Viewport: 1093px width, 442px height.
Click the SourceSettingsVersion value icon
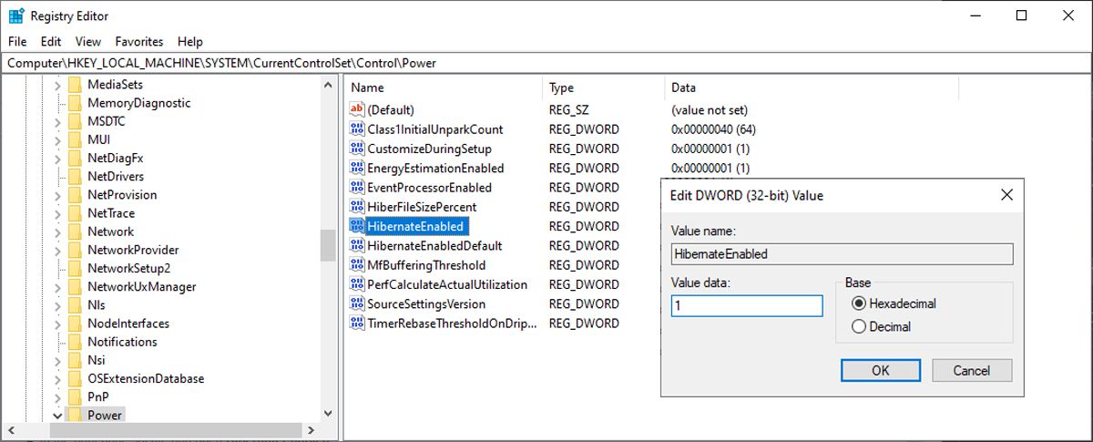click(356, 303)
